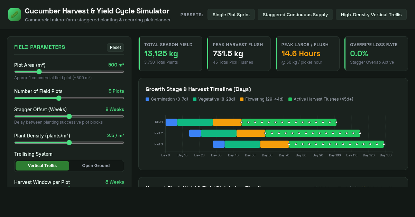The height and width of the screenshot is (217, 415).
Task: Click the '2.5 / m²' density value
Action: tap(116, 136)
